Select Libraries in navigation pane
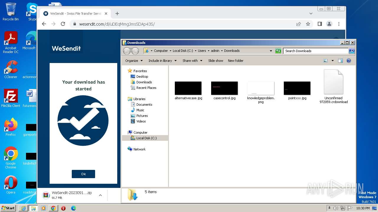 tap(139, 99)
